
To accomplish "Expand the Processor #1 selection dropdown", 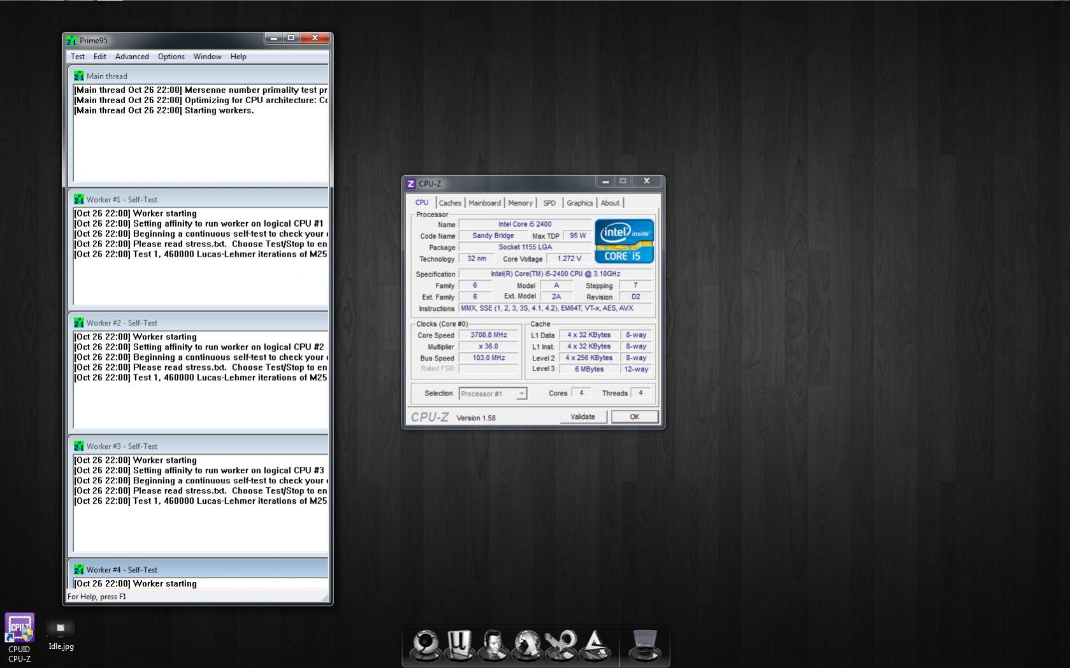I will click(x=521, y=394).
